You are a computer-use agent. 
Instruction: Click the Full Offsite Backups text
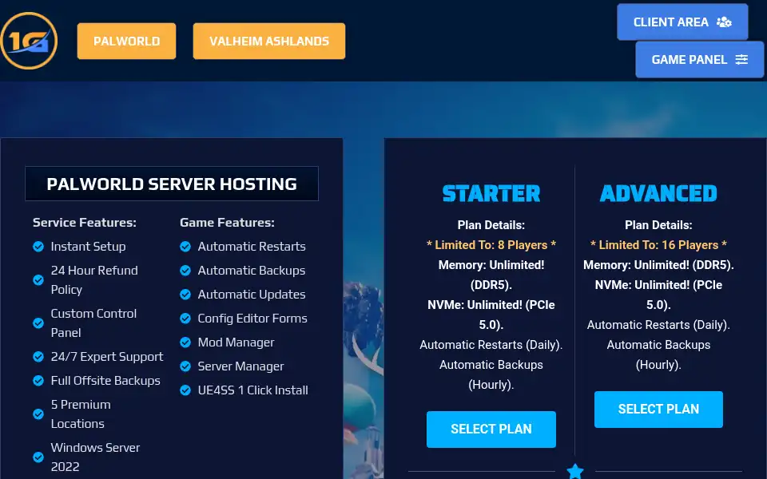click(105, 381)
